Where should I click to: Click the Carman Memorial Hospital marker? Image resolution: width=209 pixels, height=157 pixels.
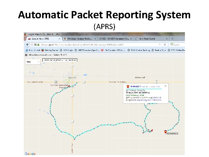point(69,87)
